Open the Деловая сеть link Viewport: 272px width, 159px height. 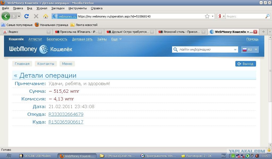click(x=82, y=39)
